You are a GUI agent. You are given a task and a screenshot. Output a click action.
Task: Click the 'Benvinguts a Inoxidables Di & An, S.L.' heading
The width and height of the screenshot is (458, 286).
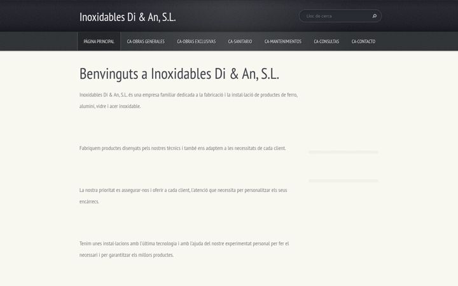(x=179, y=74)
